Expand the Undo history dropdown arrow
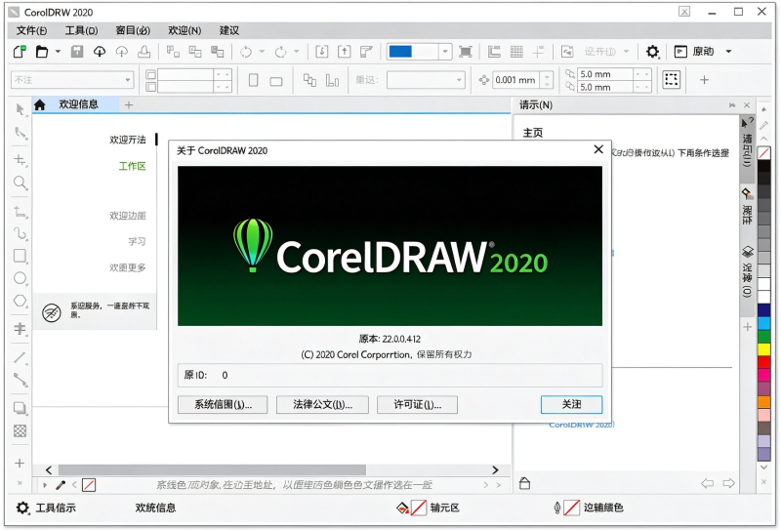The image size is (781, 530). (262, 52)
